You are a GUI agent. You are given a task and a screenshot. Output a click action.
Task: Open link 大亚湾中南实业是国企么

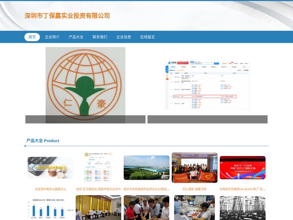pos(50,189)
